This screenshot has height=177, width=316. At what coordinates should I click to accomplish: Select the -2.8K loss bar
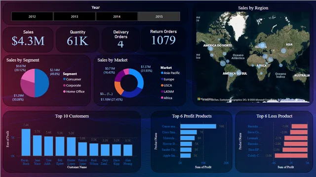point(296,144)
